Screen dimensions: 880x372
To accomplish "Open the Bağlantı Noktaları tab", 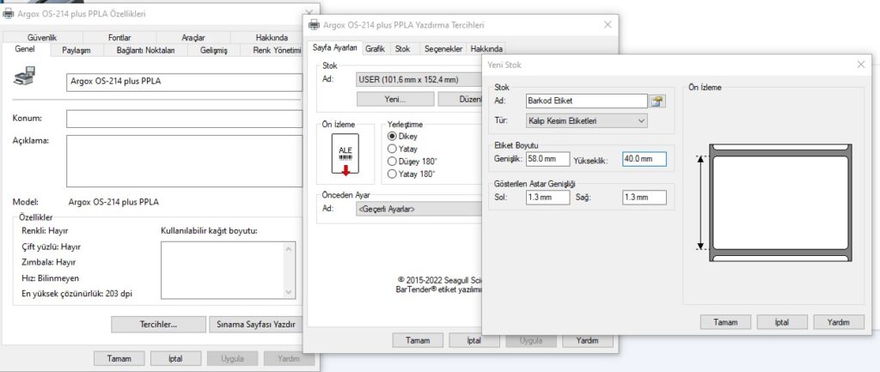I will pyautogui.click(x=145, y=50).
